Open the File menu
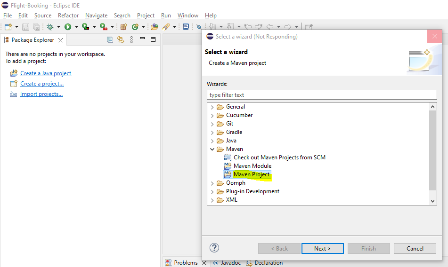 (8, 16)
